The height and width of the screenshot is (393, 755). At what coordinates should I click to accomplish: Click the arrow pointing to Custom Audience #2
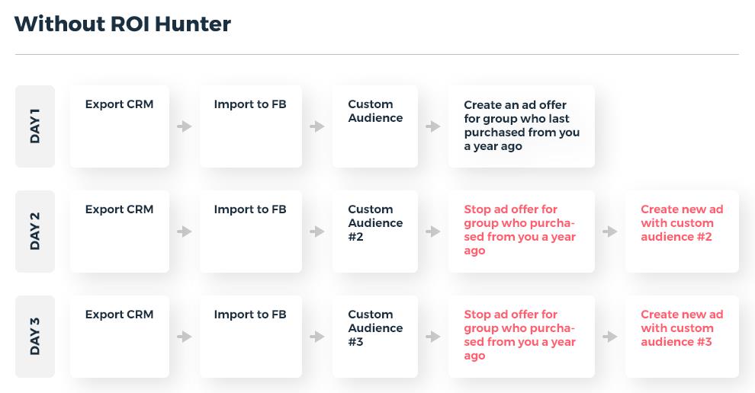317,232
